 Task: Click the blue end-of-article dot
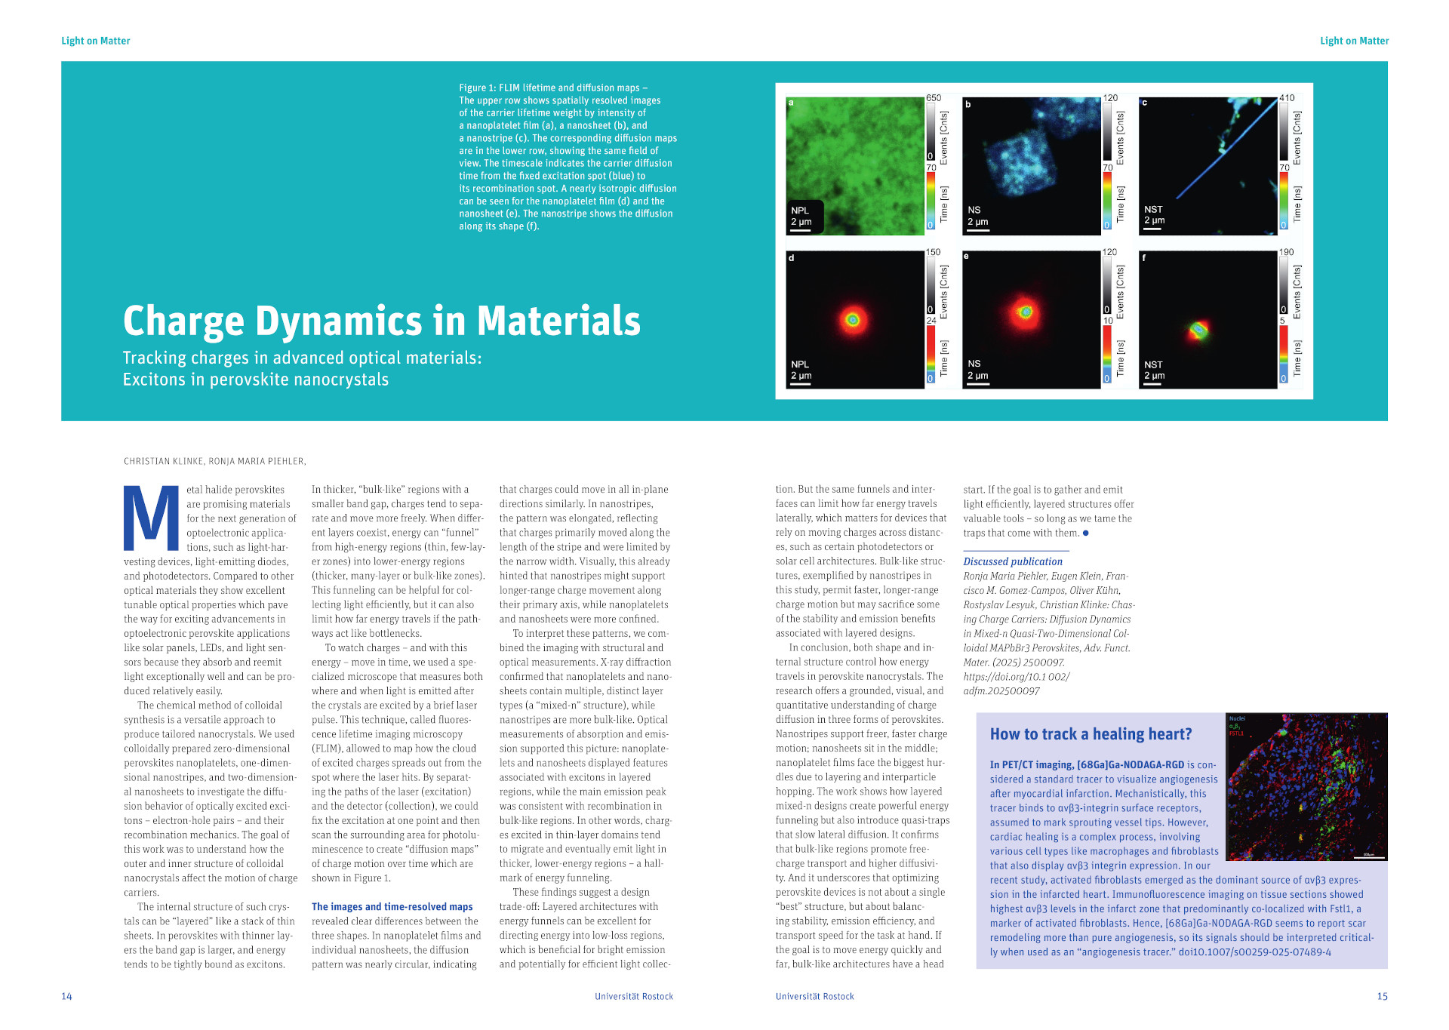(x=1086, y=533)
